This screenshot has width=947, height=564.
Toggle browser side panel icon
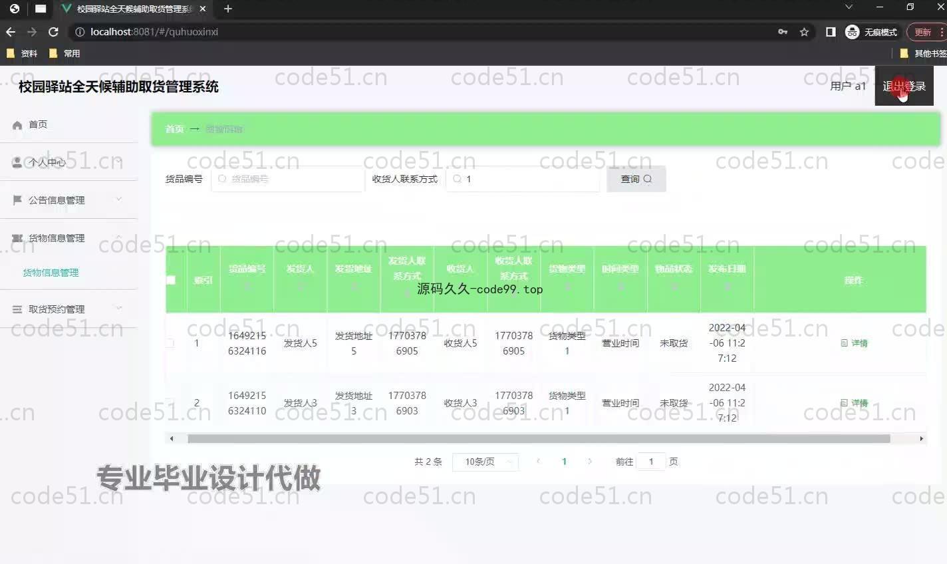click(x=831, y=32)
